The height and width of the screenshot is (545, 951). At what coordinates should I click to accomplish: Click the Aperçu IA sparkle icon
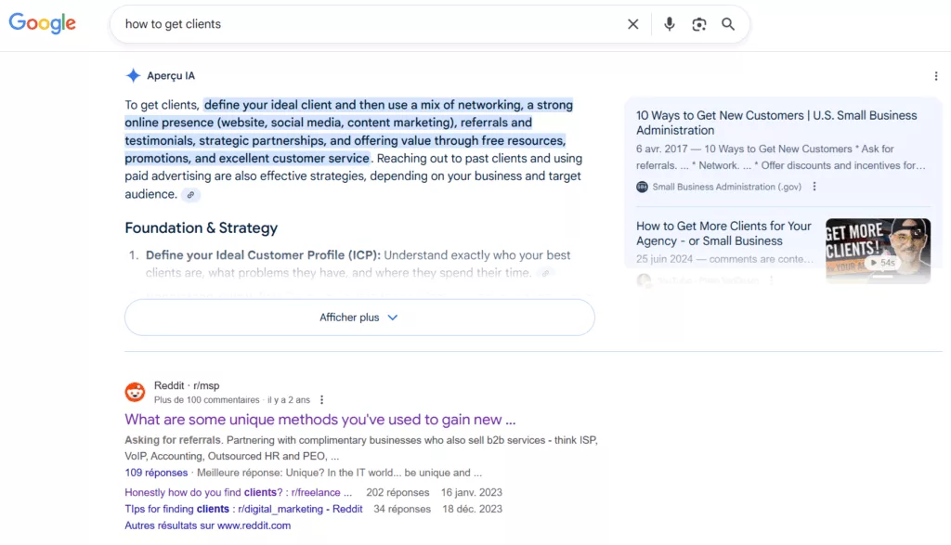(131, 75)
